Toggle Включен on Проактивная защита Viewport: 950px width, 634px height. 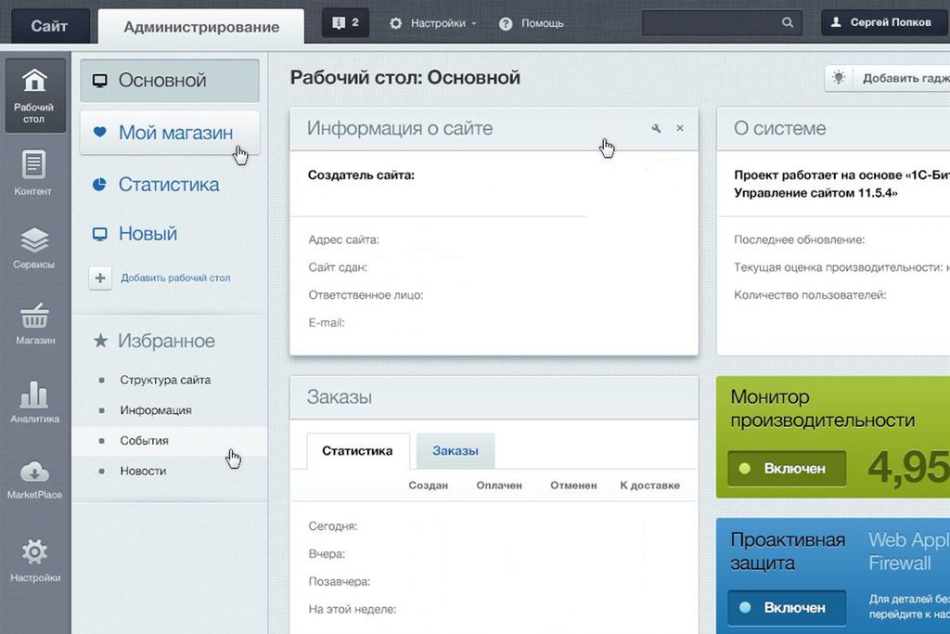790,608
